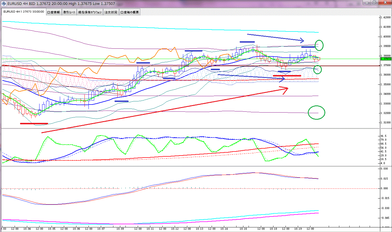Viewport: 392px width, 232px height.
Task: Open the 現在保有ポジション tab
Action: (90, 12)
